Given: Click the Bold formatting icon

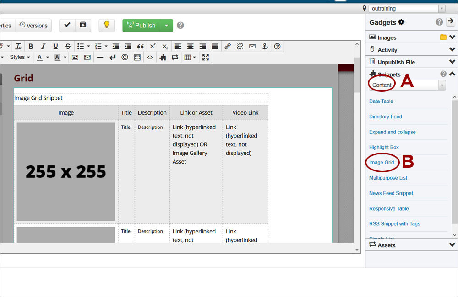Looking at the screenshot, I should click(31, 46).
